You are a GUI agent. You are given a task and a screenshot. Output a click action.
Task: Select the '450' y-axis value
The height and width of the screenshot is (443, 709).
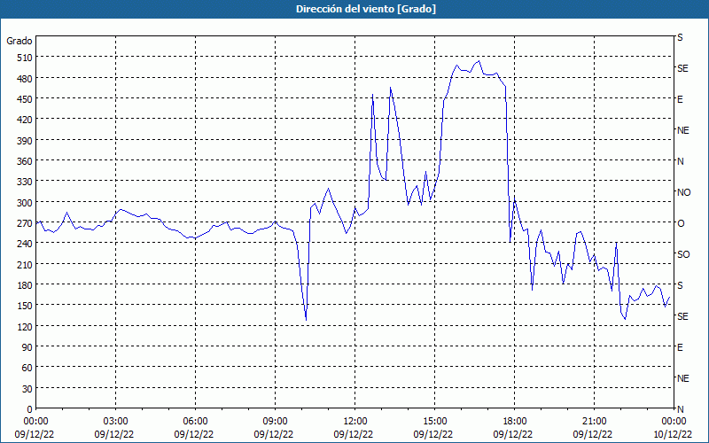click(x=26, y=99)
